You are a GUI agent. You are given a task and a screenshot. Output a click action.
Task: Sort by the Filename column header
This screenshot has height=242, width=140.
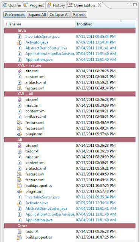39,24
